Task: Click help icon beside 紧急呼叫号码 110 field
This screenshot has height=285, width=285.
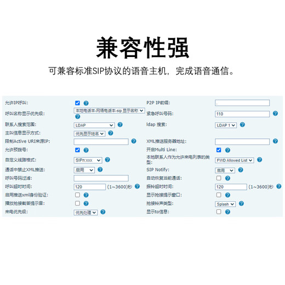Action: coord(275,113)
